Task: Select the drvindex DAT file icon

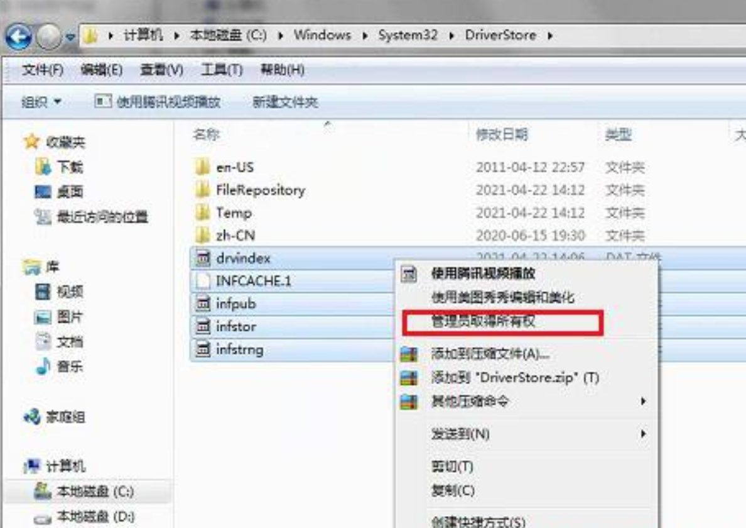Action: [203, 258]
